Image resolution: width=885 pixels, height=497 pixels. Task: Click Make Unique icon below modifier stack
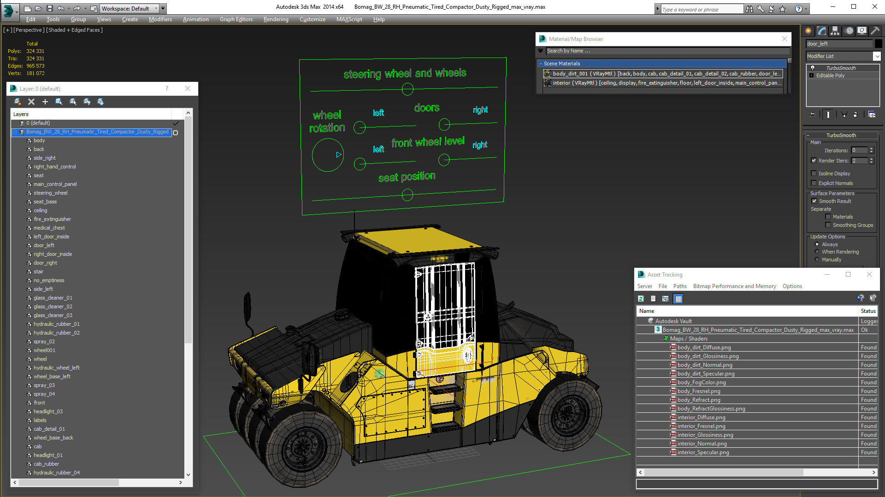[x=844, y=114]
